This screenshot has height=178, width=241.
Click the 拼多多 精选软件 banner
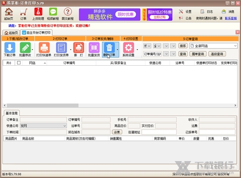click(x=110, y=14)
